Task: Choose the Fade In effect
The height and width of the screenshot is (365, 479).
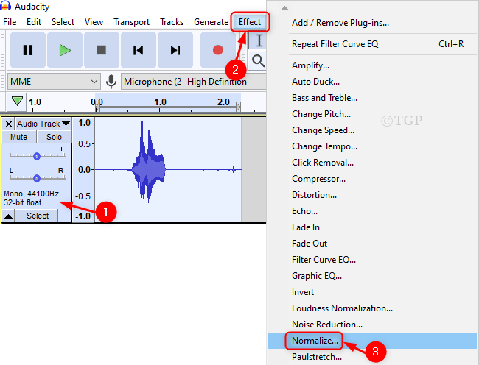Action: click(x=372, y=227)
